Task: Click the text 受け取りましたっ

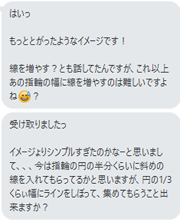Action: click(x=38, y=125)
